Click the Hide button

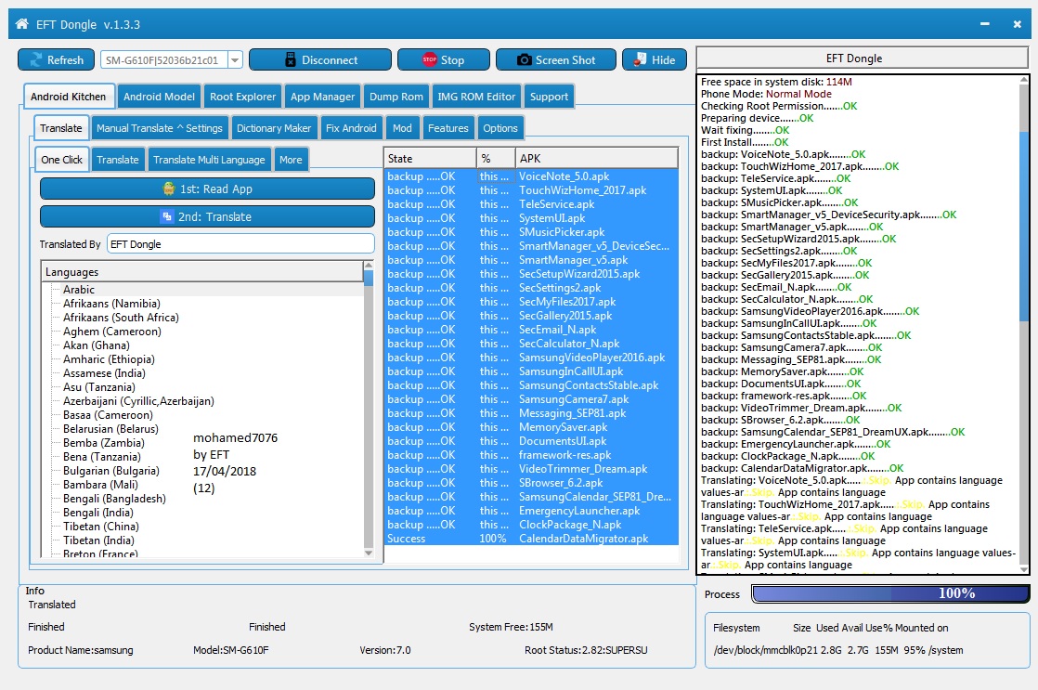tap(654, 59)
